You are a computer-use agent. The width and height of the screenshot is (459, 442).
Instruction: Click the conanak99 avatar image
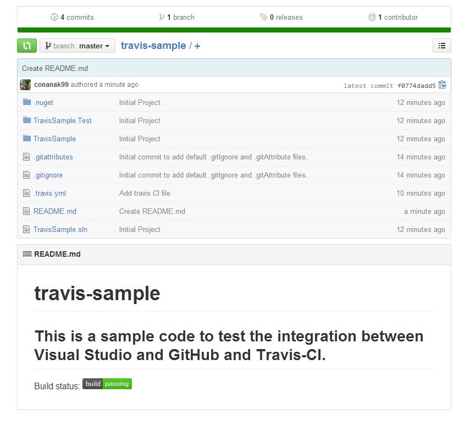25,85
